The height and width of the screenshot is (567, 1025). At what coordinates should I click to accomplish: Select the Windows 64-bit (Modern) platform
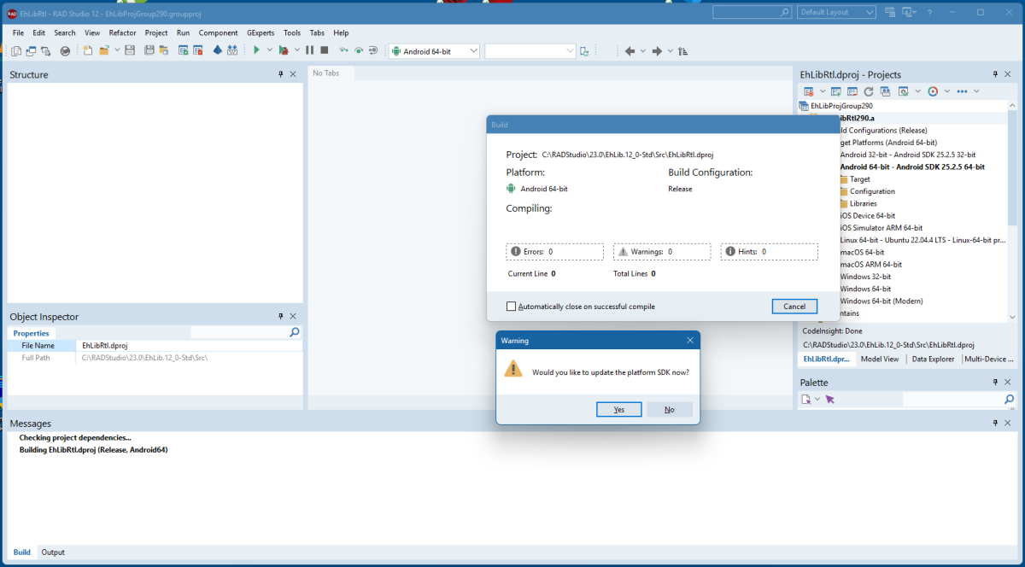click(881, 301)
